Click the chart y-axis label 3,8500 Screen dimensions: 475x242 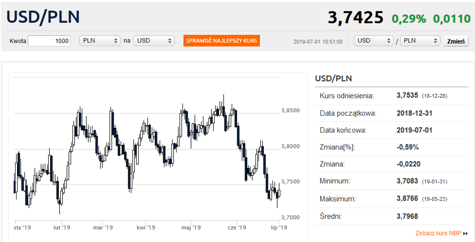tap(291, 111)
